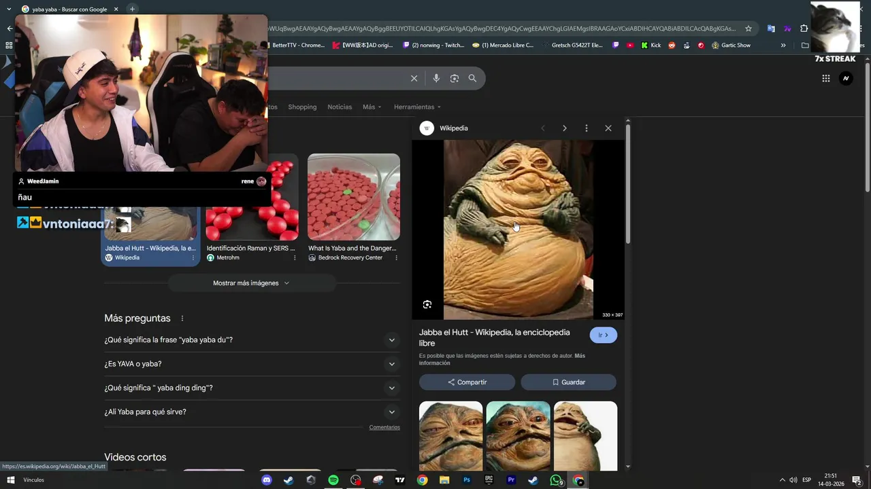Open Spotify from the taskbar
Screen dimensions: 871x489
[333, 480]
